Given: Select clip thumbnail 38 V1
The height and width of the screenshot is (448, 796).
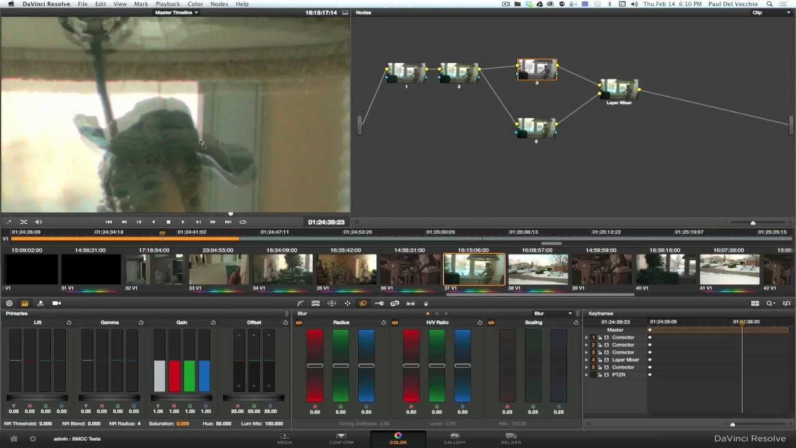Looking at the screenshot, I should 538,269.
